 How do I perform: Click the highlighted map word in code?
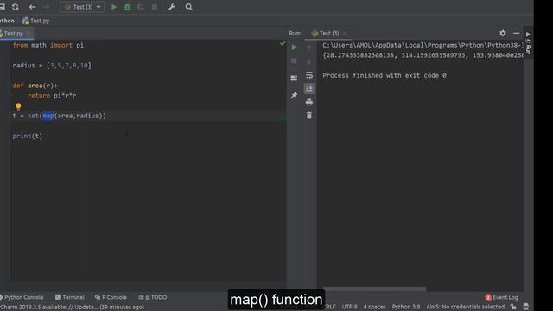pyautogui.click(x=48, y=116)
